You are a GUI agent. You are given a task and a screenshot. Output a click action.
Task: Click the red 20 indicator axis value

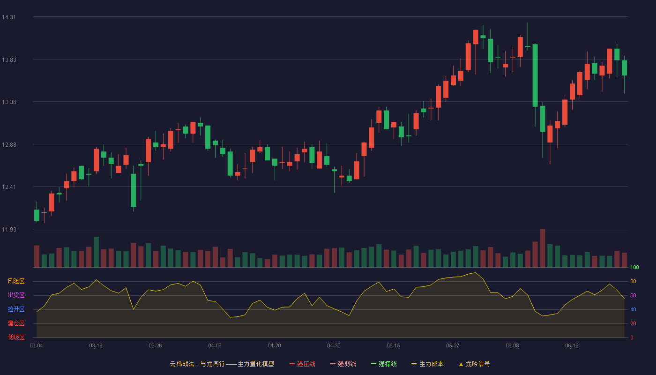pos(633,323)
